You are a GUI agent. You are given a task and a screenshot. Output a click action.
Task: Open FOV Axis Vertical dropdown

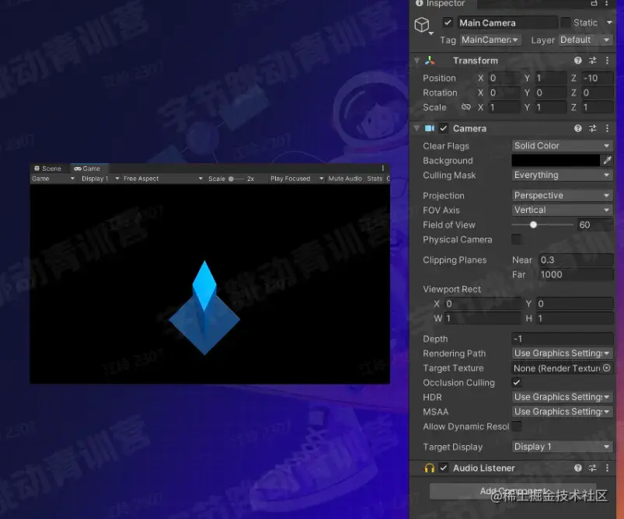(x=562, y=210)
